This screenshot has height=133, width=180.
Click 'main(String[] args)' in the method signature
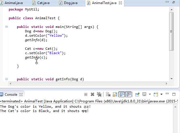75,27
